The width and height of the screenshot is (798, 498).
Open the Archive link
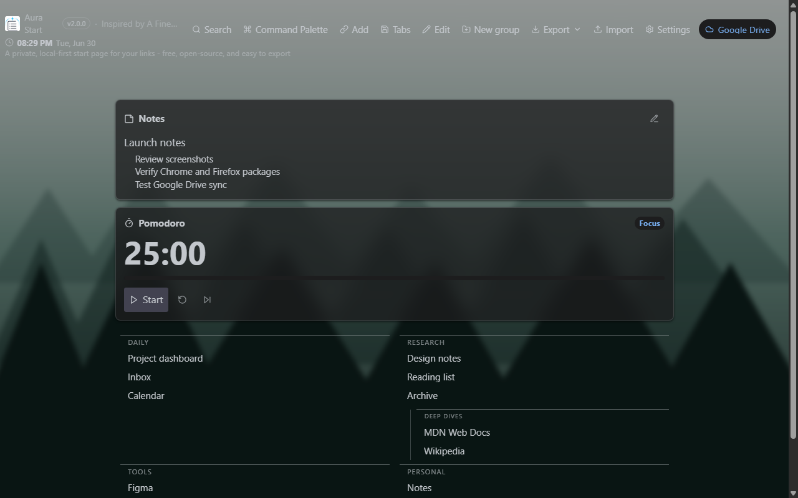pyautogui.click(x=422, y=396)
